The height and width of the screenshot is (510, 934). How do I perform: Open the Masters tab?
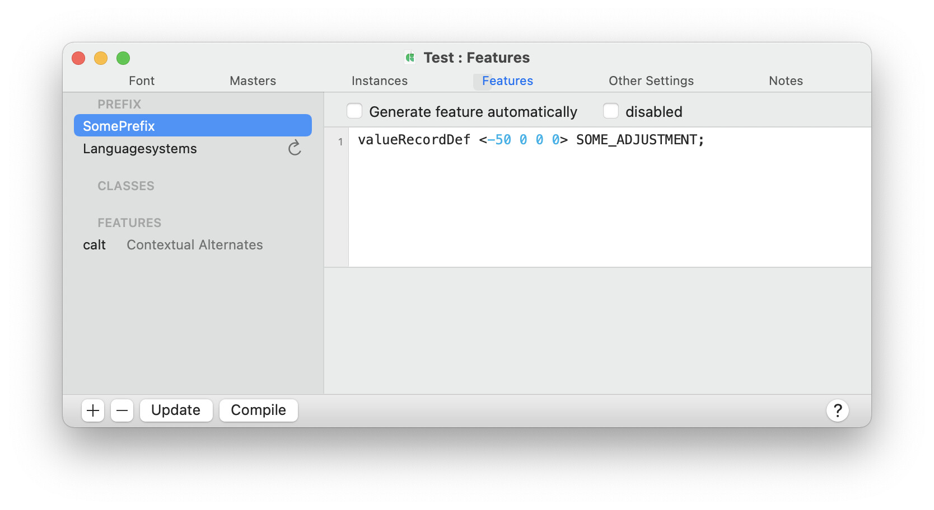pos(253,81)
